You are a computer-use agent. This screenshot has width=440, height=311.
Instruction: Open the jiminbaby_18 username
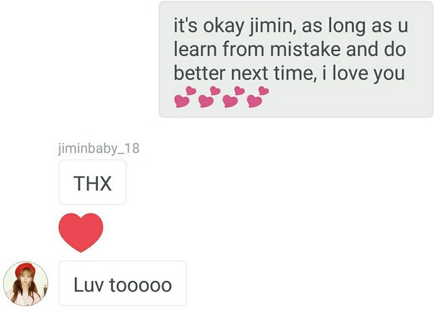click(x=99, y=149)
